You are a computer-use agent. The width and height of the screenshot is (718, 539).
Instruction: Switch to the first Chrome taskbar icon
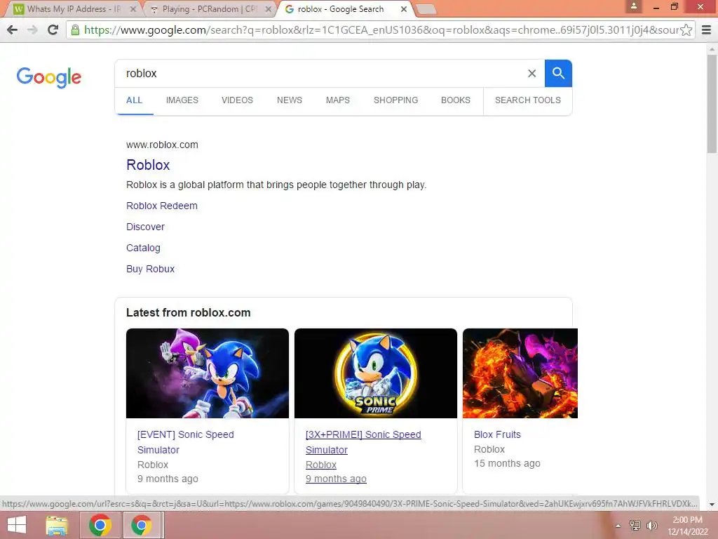coord(100,525)
